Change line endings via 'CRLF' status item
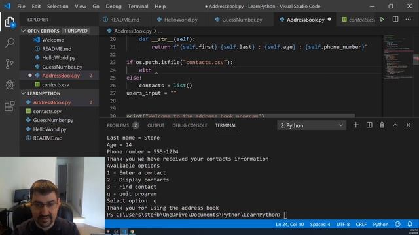This screenshot has height=235, width=419. click(x=361, y=225)
